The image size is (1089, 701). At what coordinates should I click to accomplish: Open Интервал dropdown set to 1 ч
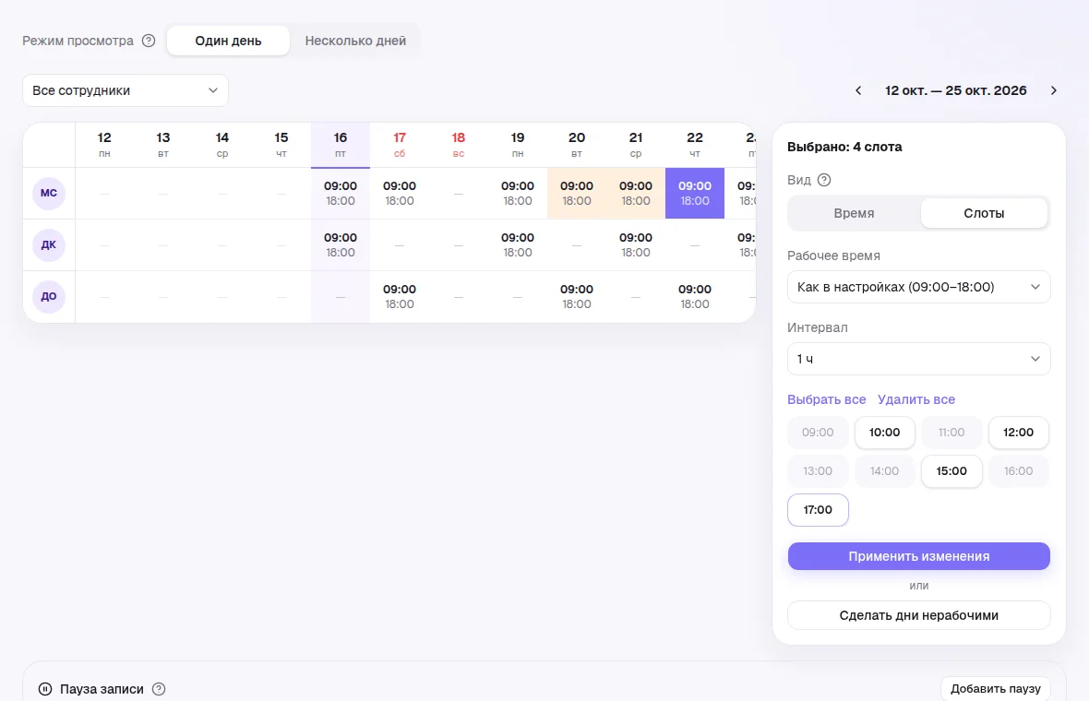pyautogui.click(x=919, y=359)
